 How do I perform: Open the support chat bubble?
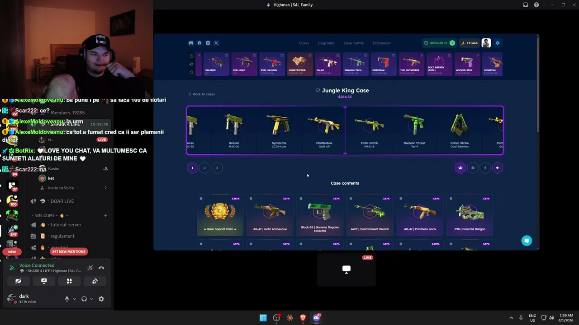point(527,241)
